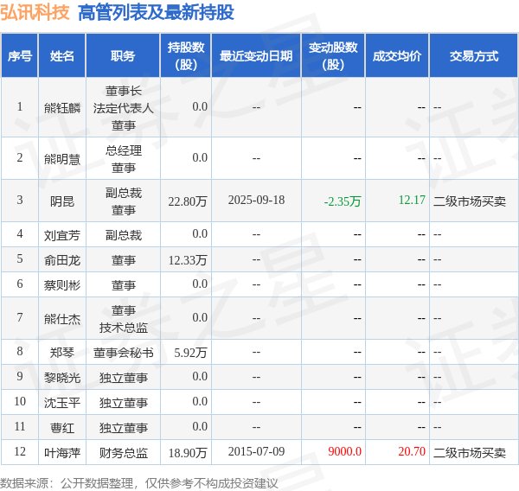Screen dimensions: 519x491
Task: Select the name 叶海萍
Action: click(62, 453)
